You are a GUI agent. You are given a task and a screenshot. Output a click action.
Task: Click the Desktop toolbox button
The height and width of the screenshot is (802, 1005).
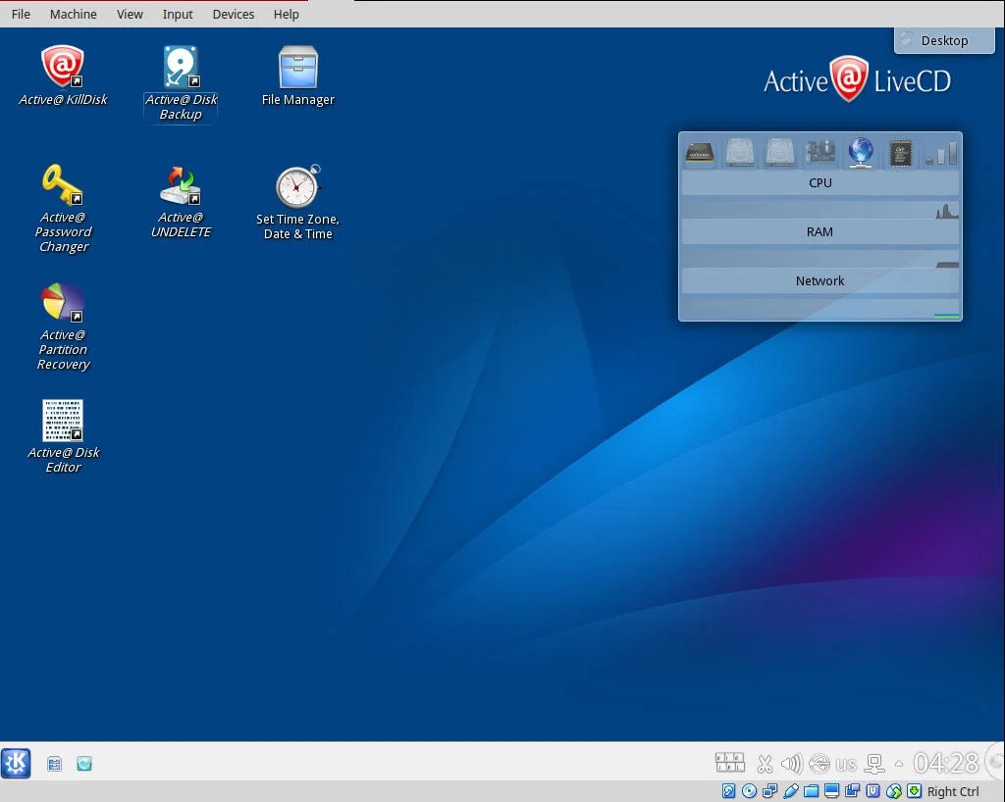(x=944, y=40)
